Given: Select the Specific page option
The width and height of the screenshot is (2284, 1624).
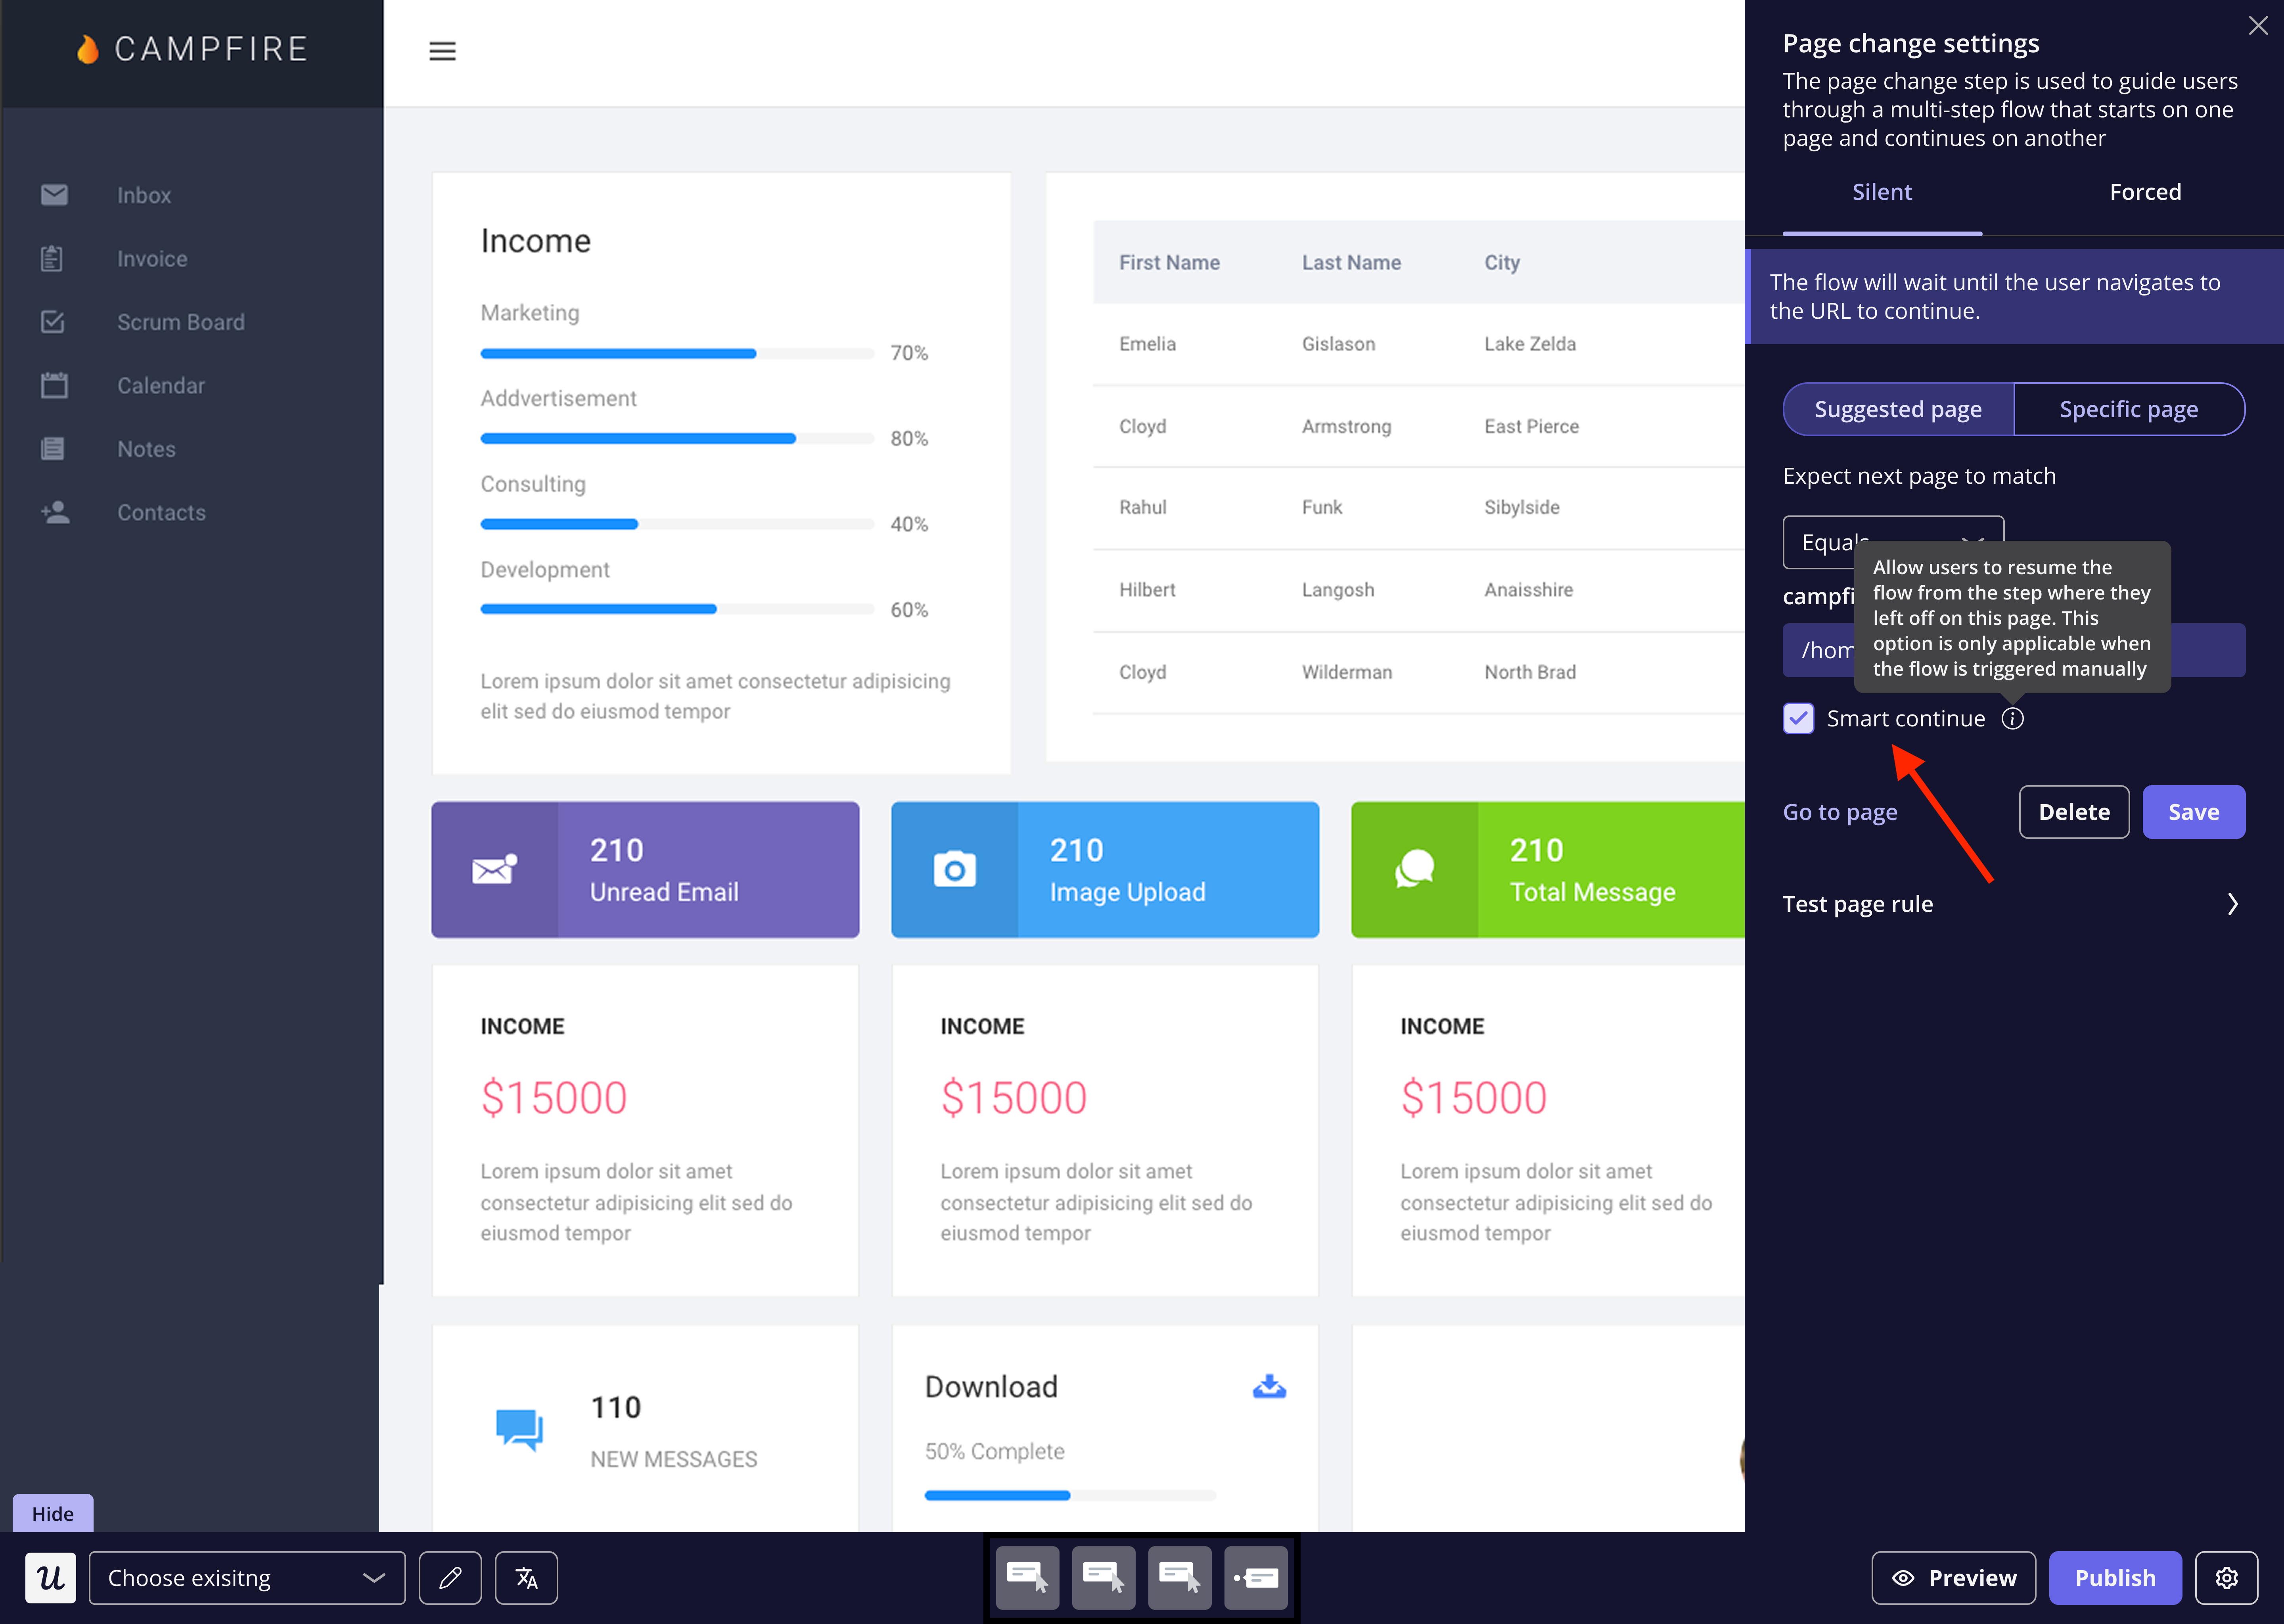Looking at the screenshot, I should [2129, 409].
